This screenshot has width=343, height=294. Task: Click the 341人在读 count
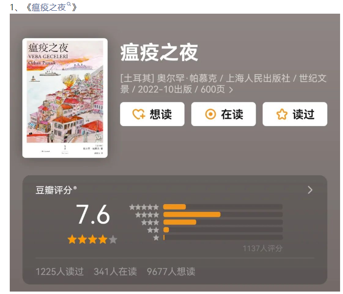(115, 272)
